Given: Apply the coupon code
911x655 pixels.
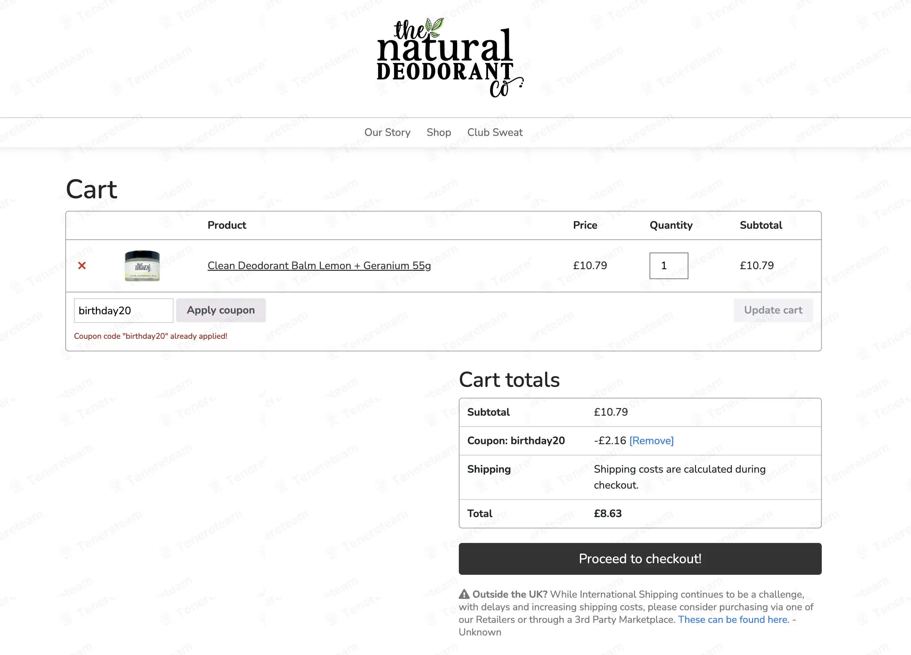Looking at the screenshot, I should coord(221,310).
